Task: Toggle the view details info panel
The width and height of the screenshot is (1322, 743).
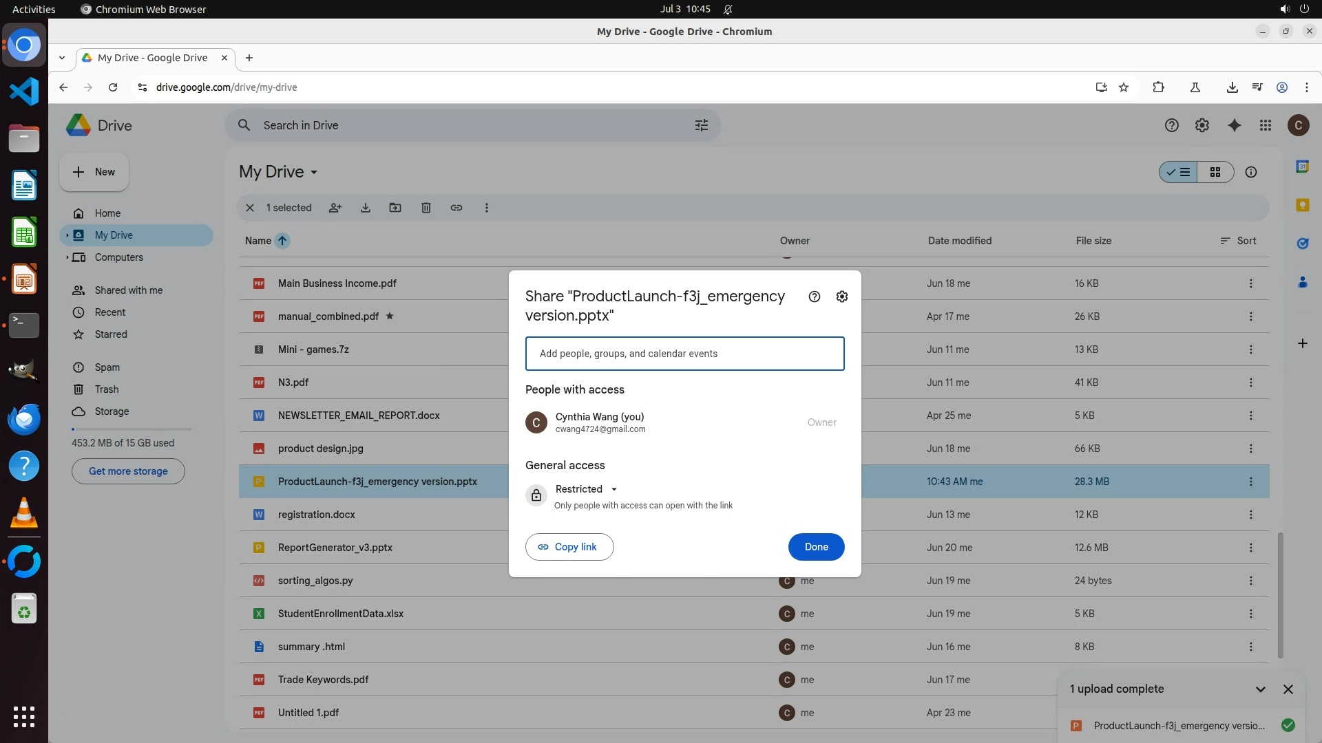Action: coord(1251,172)
